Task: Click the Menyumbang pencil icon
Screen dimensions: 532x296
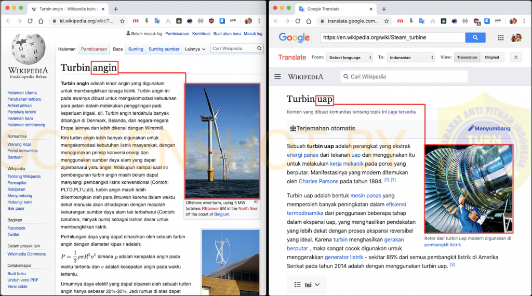Action: (x=471, y=128)
